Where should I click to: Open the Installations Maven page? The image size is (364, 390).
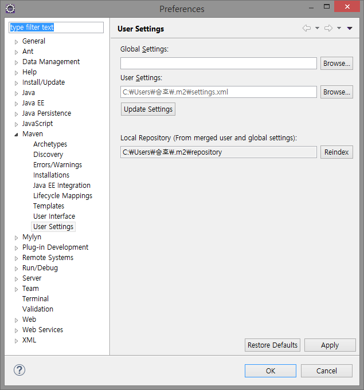pyautogui.click(x=51, y=175)
